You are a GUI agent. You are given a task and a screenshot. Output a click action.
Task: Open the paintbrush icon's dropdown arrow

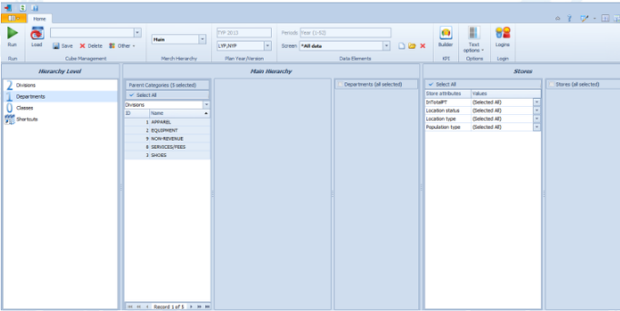click(595, 18)
